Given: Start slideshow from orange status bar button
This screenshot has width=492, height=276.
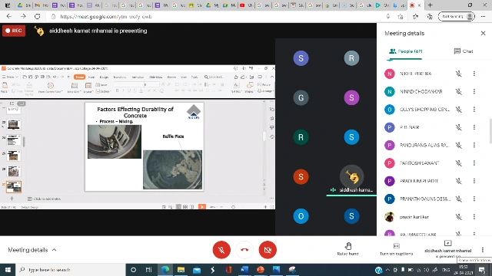Looking at the screenshot, I should click(202, 206).
